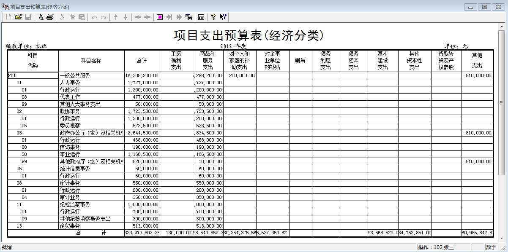The image size is (508, 252).
Task: Activate the What's This help pointer
Action: [x=223, y=17]
